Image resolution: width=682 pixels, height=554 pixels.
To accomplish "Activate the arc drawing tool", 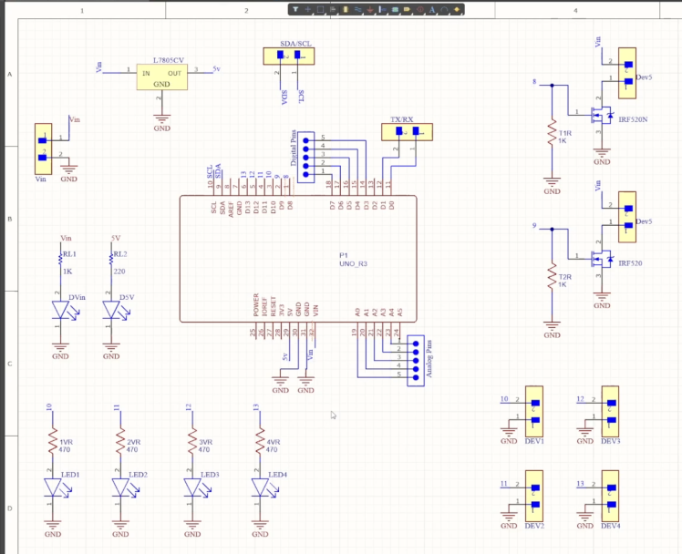I will pyautogui.click(x=444, y=9).
